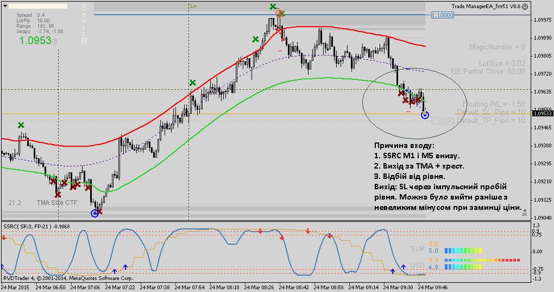Click the 24 Mar 06:50 time axis label

coord(50,288)
